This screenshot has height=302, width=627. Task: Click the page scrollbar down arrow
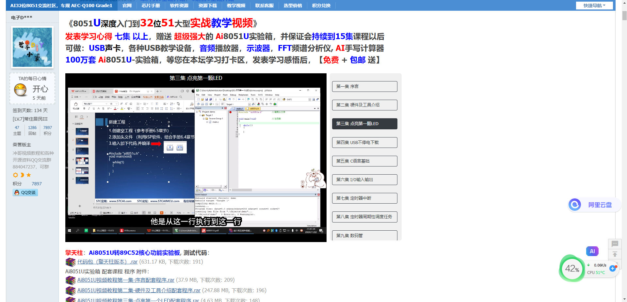pyautogui.click(x=624, y=299)
